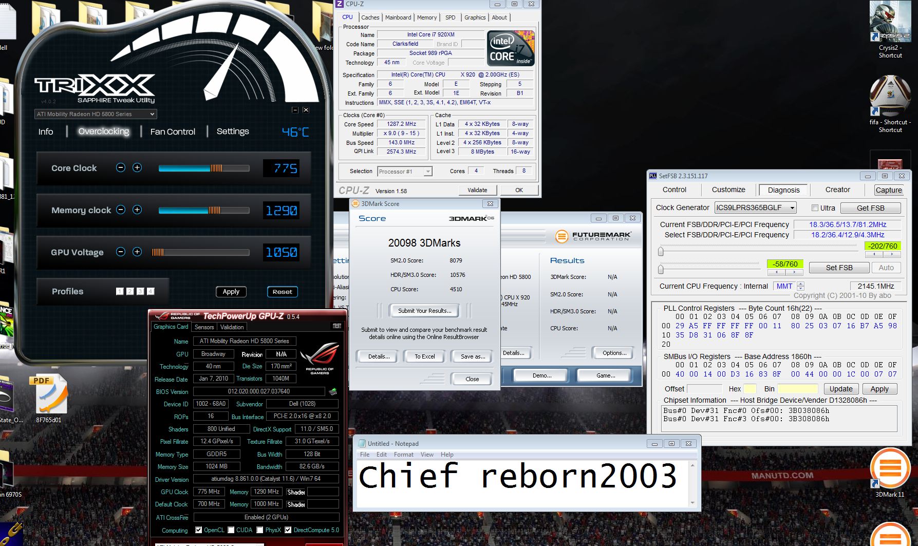The height and width of the screenshot is (546, 918).
Task: Open the 3DMark 11 desktop shortcut
Action: (x=890, y=473)
